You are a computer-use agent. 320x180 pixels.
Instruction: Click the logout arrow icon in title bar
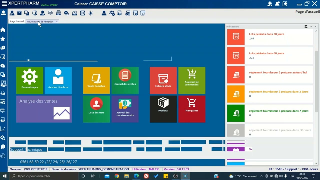coord(285,4)
